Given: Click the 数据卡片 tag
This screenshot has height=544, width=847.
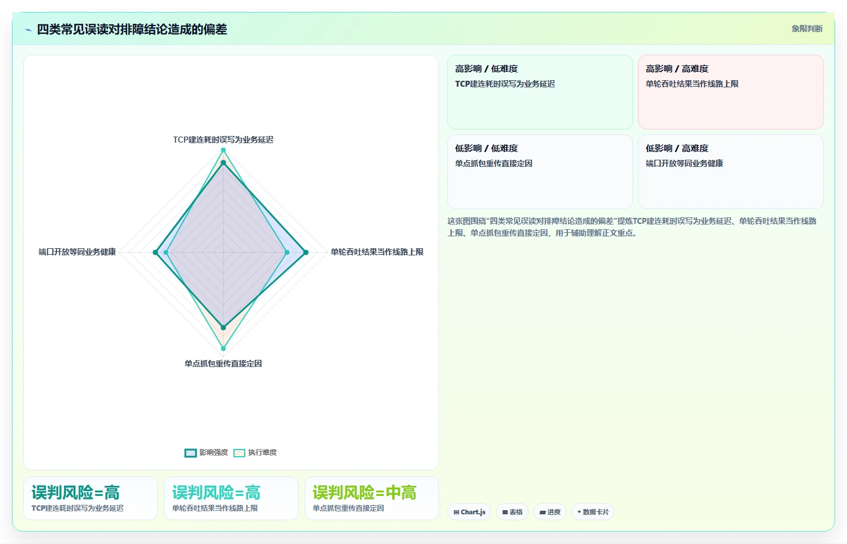Looking at the screenshot, I should click(593, 512).
